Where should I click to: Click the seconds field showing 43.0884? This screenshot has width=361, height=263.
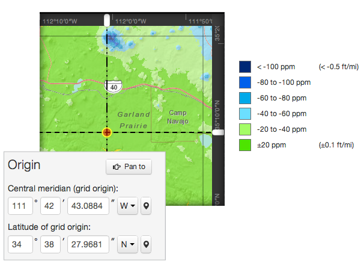pyautogui.click(x=88, y=206)
